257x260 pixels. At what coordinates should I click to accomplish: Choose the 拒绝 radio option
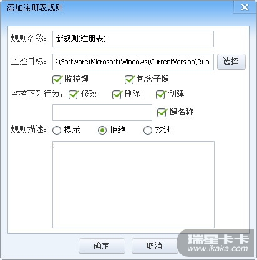[x=102, y=130]
